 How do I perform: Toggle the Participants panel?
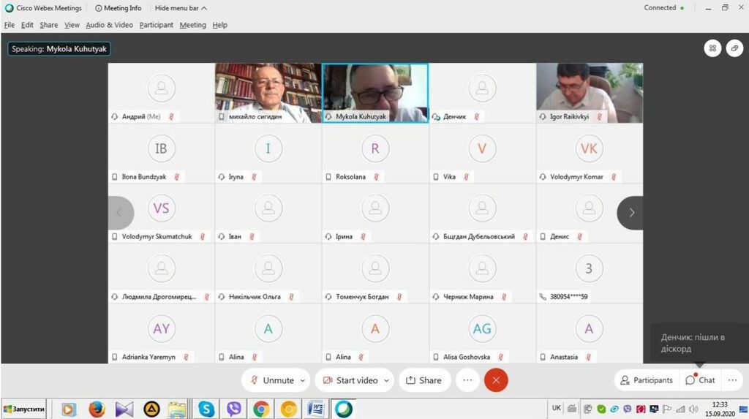click(x=647, y=380)
